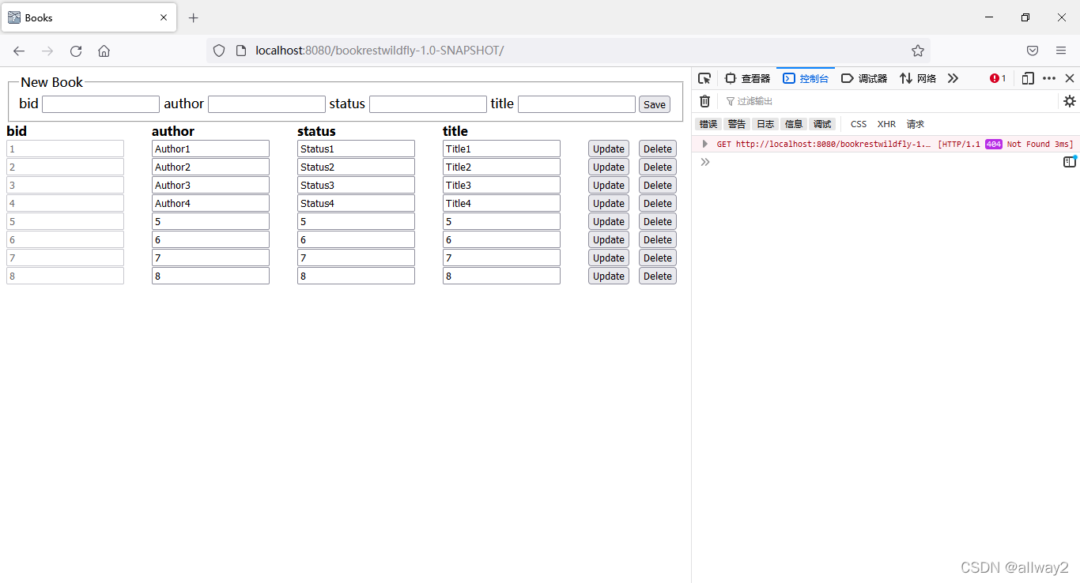Edit the Author2 author field
The width and height of the screenshot is (1080, 583).
coord(210,167)
